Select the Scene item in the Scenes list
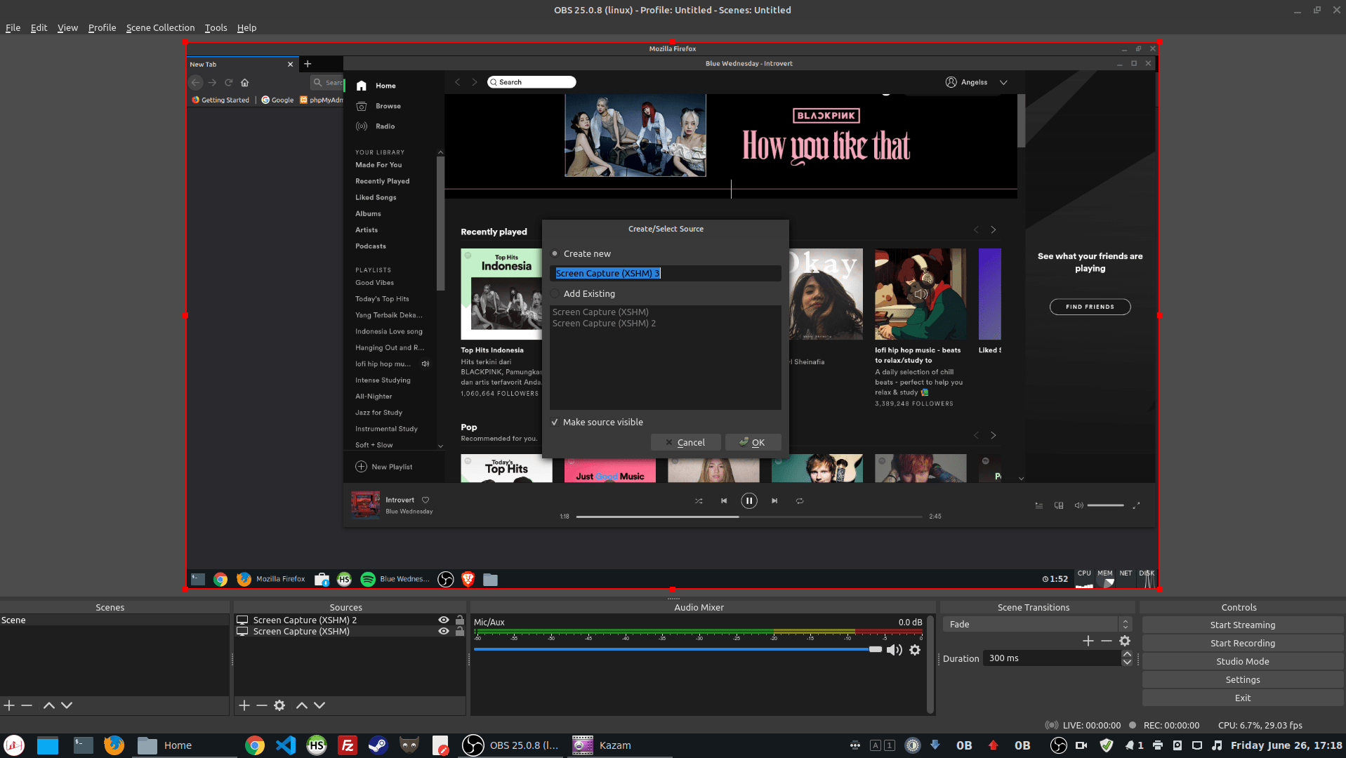Screen dimensions: 1346x758 pos(114,620)
